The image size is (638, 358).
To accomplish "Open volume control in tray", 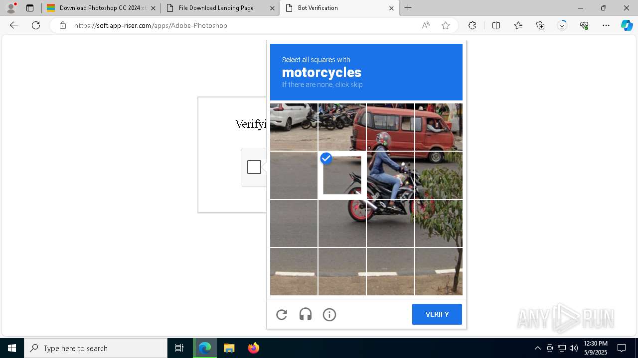I will pos(573,348).
